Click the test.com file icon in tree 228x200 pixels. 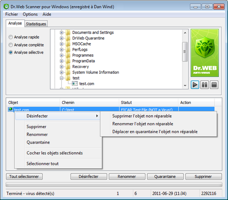(75, 84)
